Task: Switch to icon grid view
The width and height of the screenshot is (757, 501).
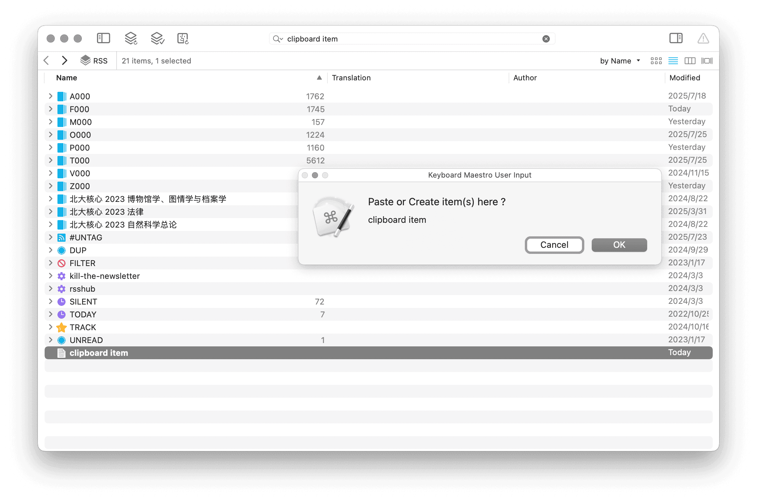Action: tap(656, 61)
